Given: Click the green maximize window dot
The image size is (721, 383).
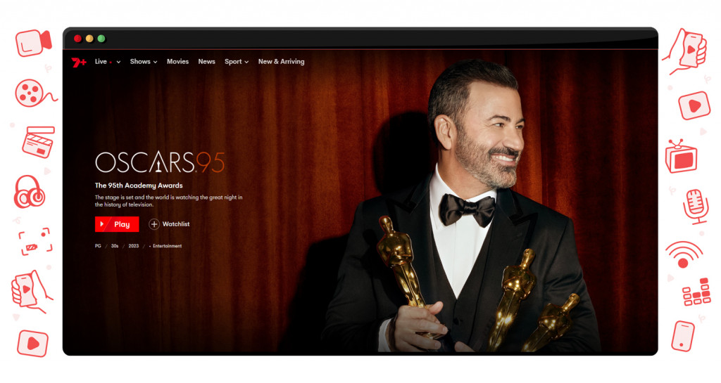Looking at the screenshot, I should click(101, 39).
